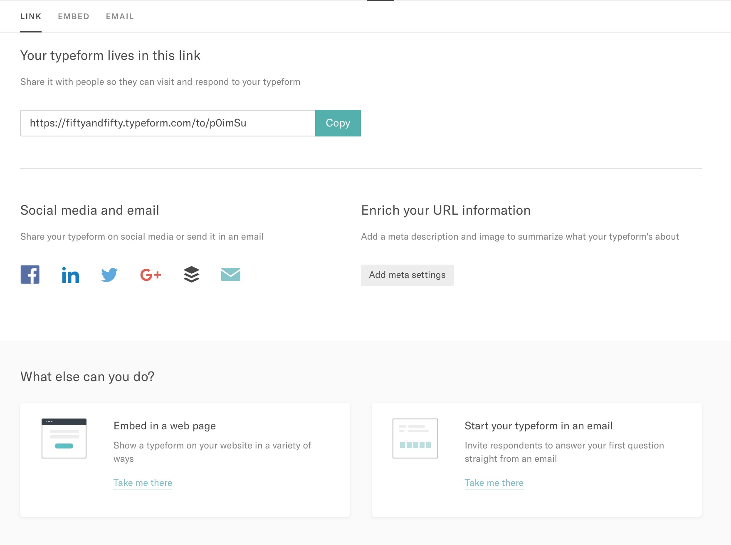Viewport: 731px width, 545px height.
Task: Follow 'Take me there' under Embed card
Action: pos(143,483)
